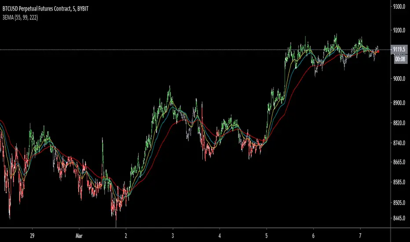Click the countdown timer 00:08
Image resolution: width=410 pixels, height=242 pixels.
click(400, 59)
